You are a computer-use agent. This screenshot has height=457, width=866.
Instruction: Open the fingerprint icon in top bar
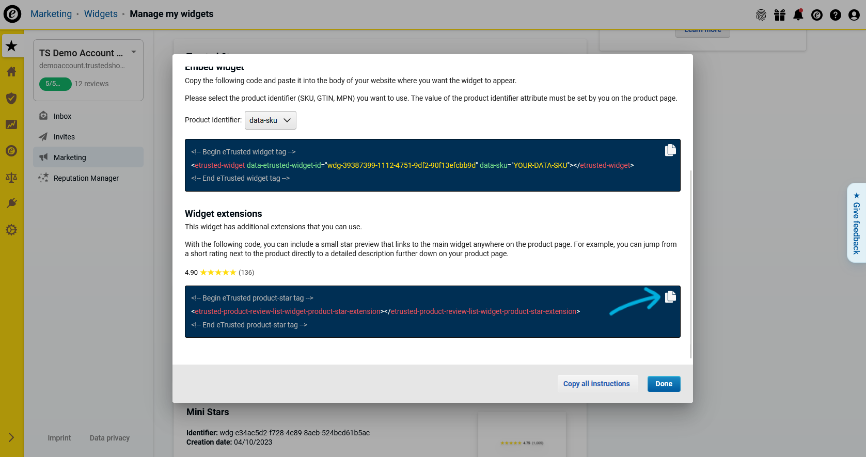pyautogui.click(x=761, y=15)
